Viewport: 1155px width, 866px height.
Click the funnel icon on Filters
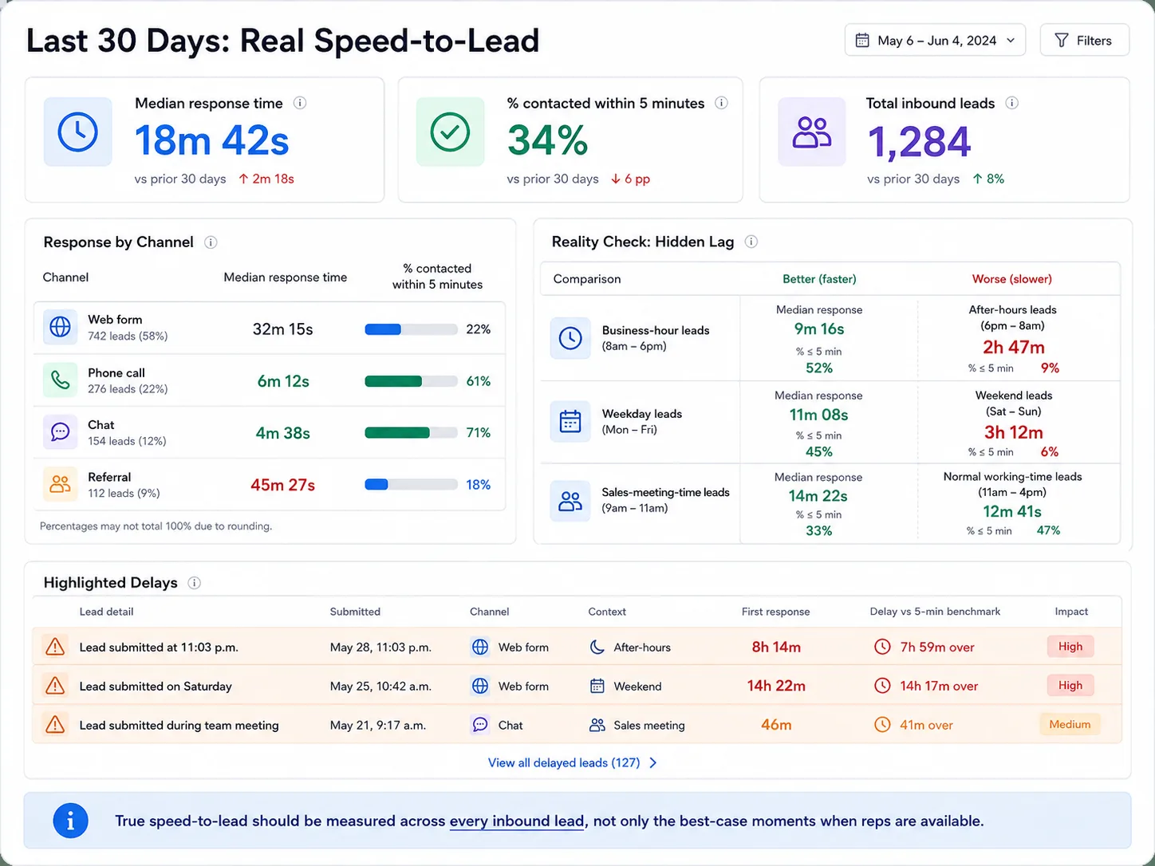[x=1062, y=40]
